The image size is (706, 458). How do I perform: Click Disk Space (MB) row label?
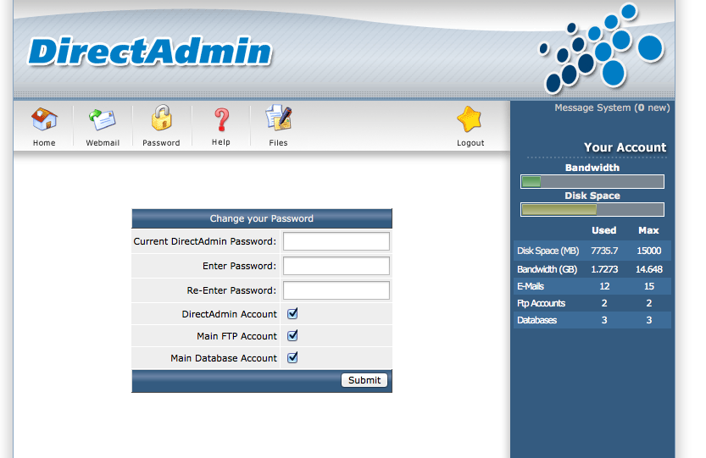548,251
